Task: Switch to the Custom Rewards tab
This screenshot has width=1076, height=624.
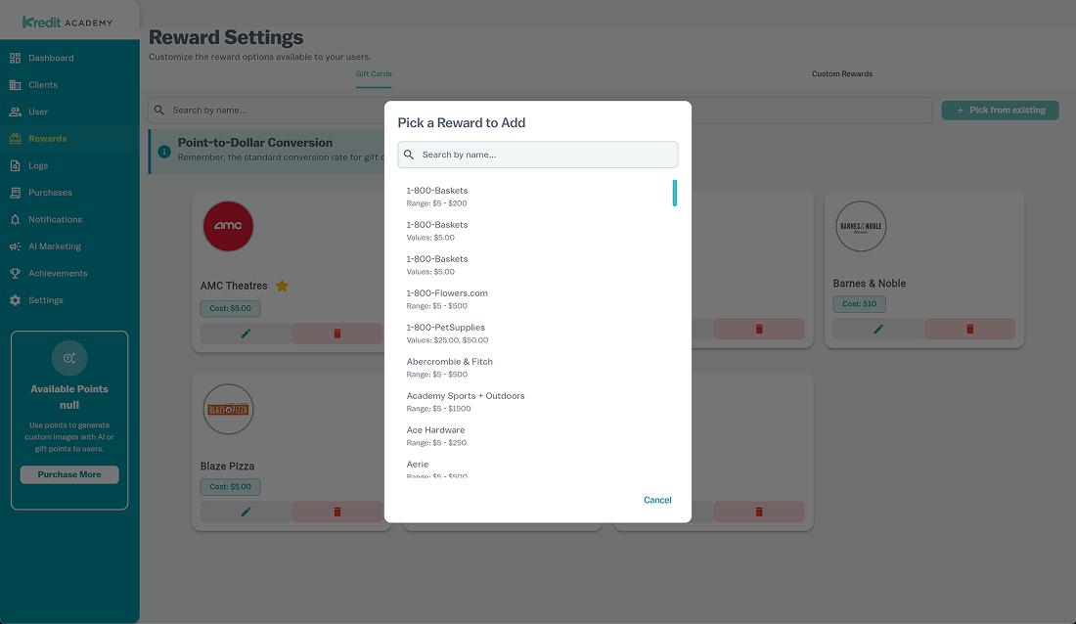Action: (x=842, y=74)
